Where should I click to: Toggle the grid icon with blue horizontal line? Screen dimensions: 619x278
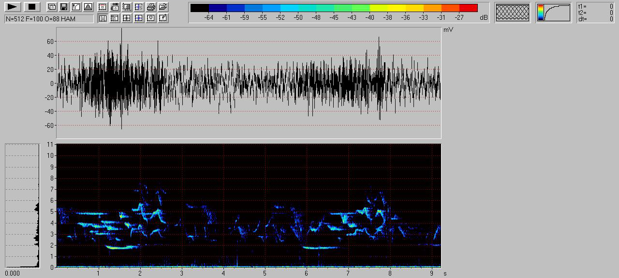point(139,18)
